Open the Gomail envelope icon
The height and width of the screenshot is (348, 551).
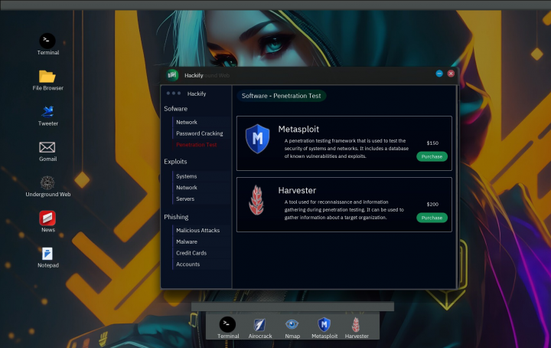pyautogui.click(x=47, y=147)
